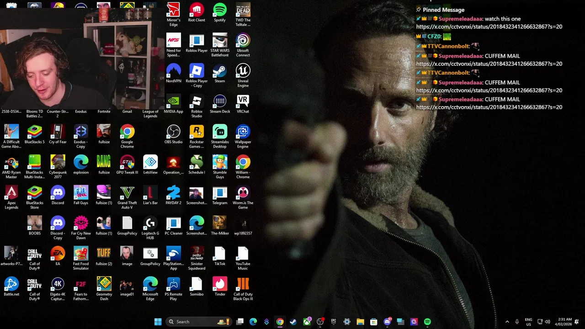This screenshot has height=329, width=585.
Task: Open TWD The Telltale desktop icon
Action: click(x=243, y=14)
